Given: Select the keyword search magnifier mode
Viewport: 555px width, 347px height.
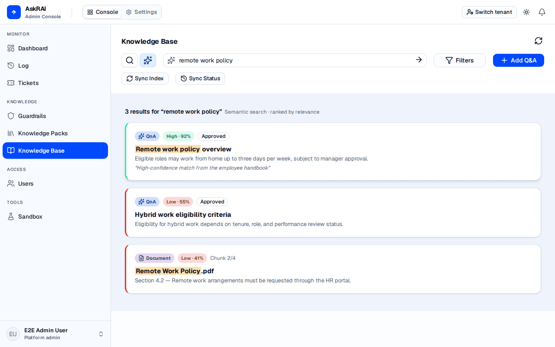Looking at the screenshot, I should (130, 60).
